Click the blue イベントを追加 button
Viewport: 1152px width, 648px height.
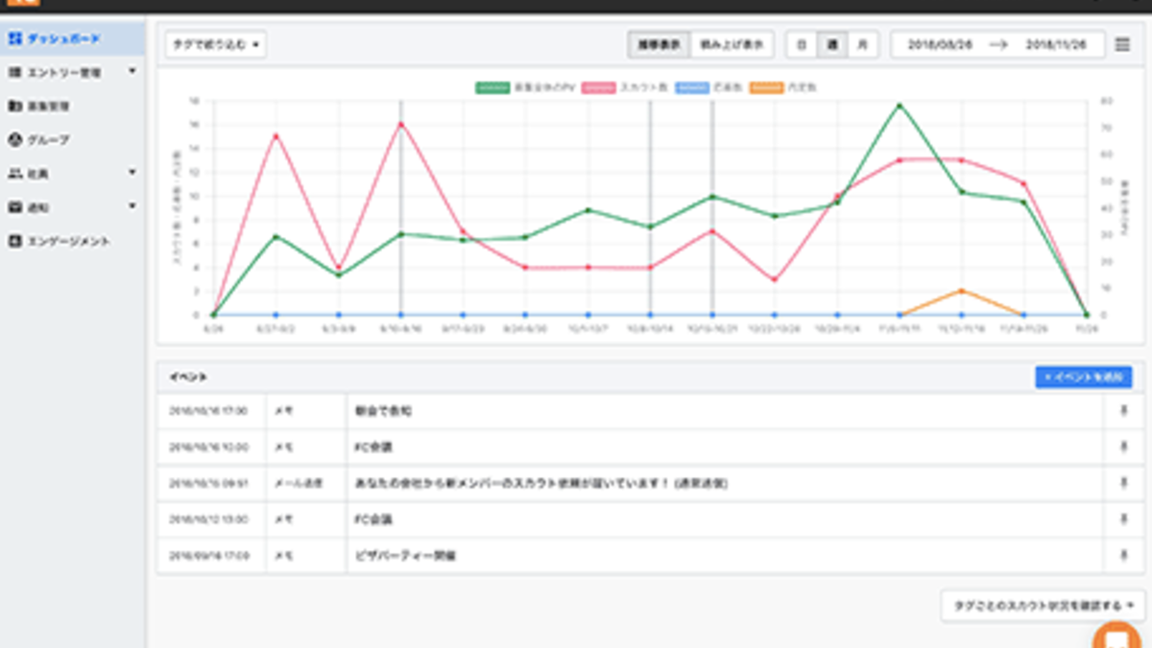coord(1083,377)
